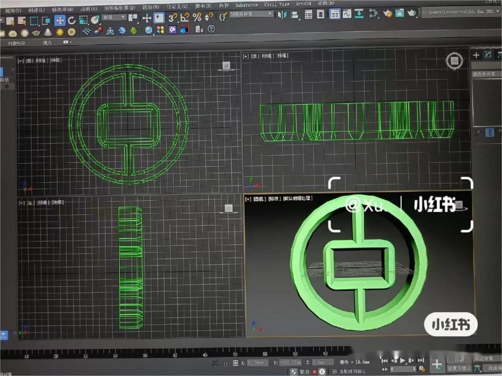502x376 pixels.
Task: Click the help question mark icon
Action: click(211, 29)
